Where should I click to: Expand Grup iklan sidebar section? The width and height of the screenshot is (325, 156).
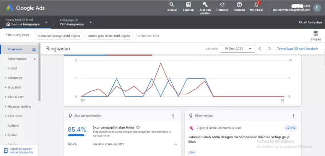(x=5, y=87)
